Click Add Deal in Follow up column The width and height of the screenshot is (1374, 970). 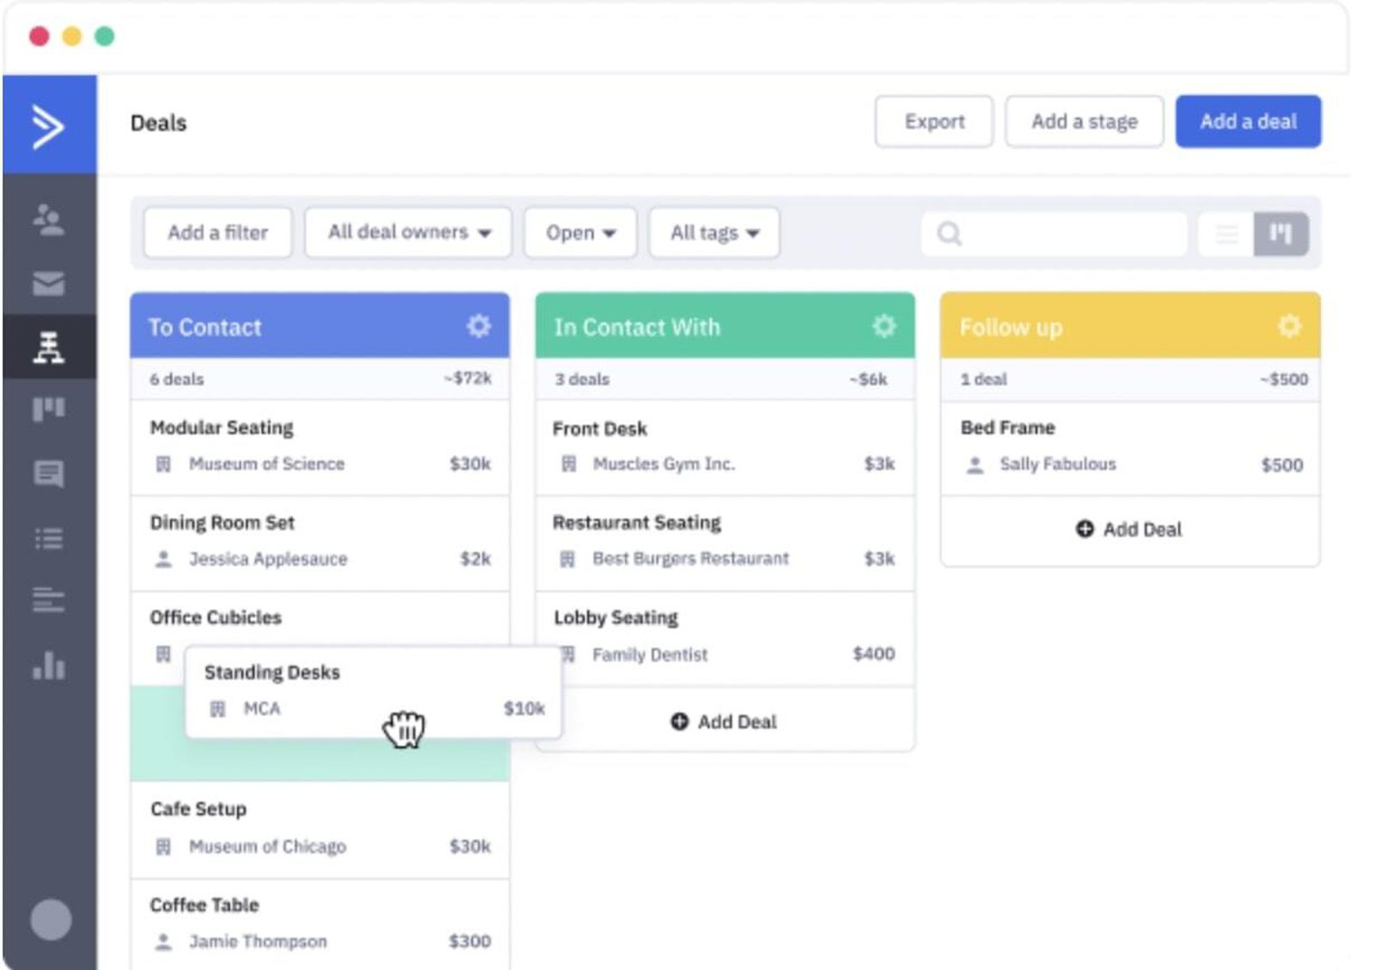click(1129, 530)
